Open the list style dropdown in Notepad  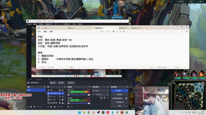(x=108, y=31)
